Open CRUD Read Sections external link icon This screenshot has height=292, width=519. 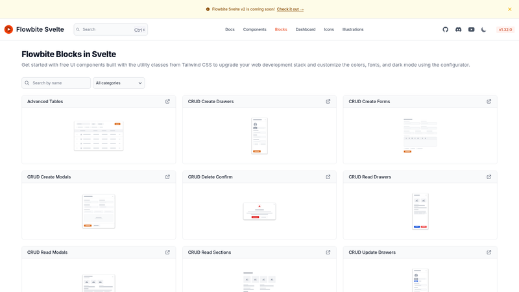[x=328, y=252]
